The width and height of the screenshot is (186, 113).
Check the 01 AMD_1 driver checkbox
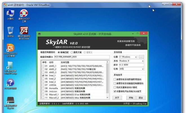point(43,66)
